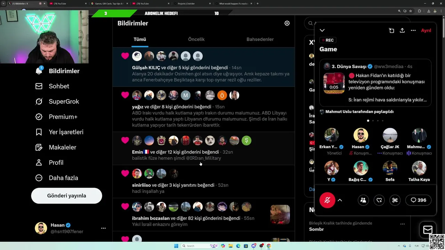Open Talha Kaya participant avatar
Screen dimensions: 445x250
pos(419,168)
